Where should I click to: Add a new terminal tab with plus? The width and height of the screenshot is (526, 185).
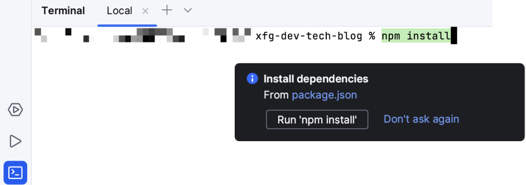tap(167, 10)
